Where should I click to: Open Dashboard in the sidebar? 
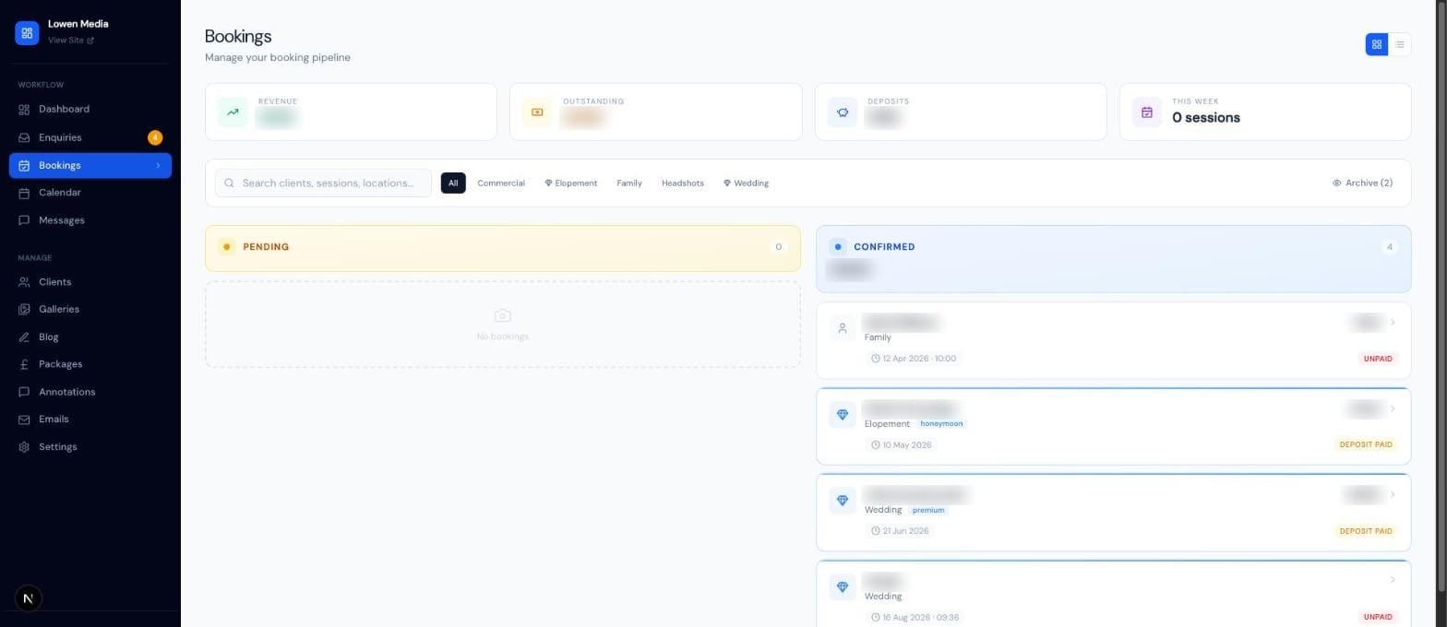(90, 109)
